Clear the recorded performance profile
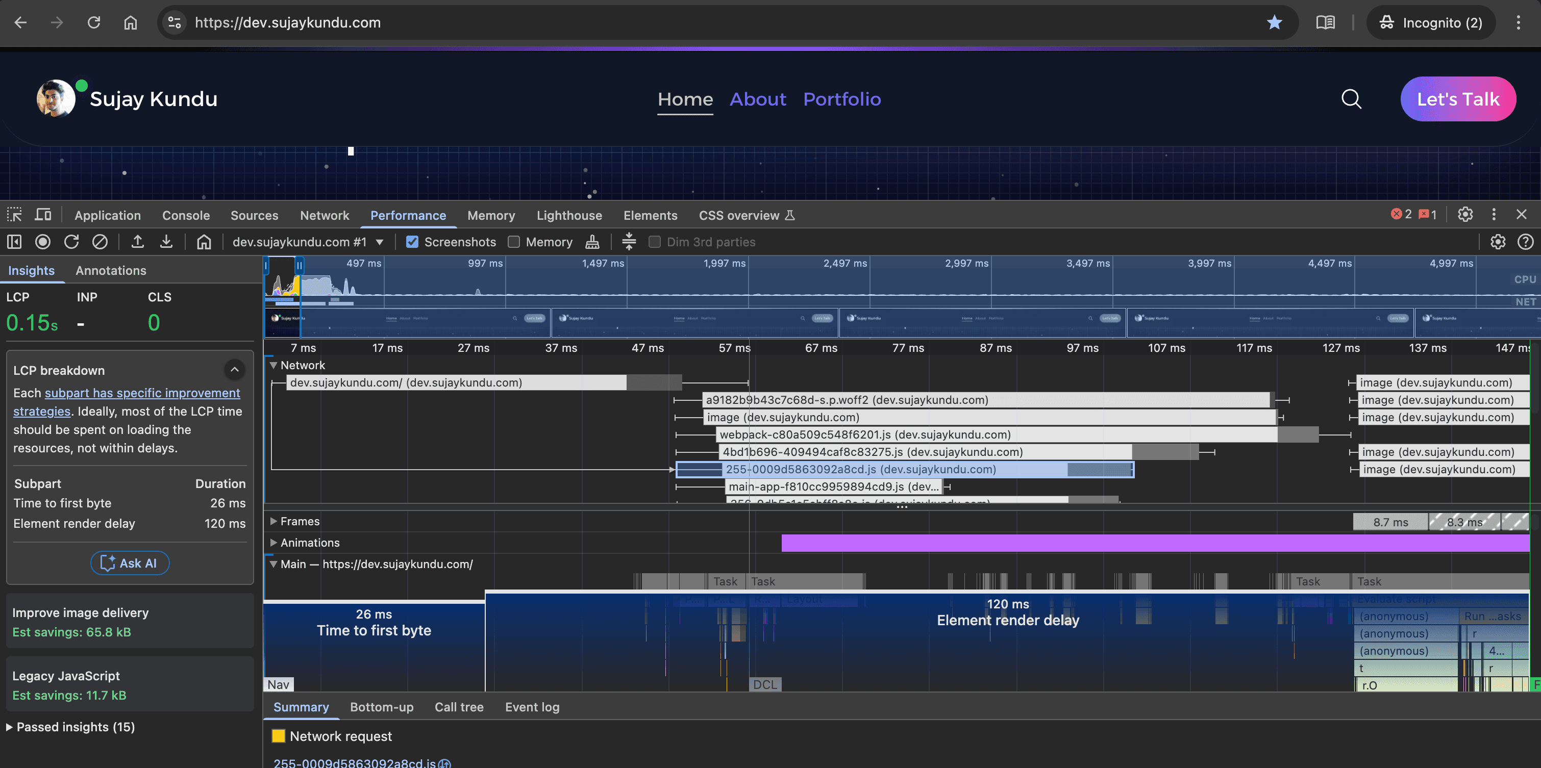This screenshot has width=1541, height=768. [100, 241]
